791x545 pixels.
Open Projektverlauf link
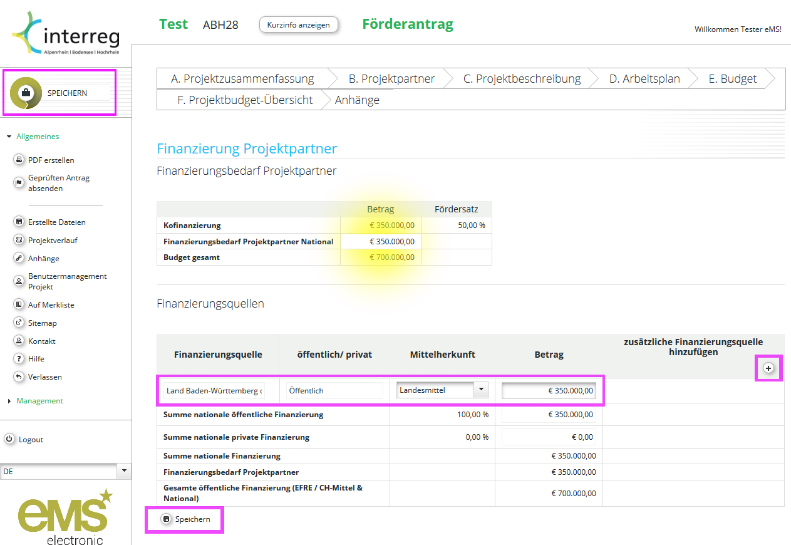tap(53, 240)
